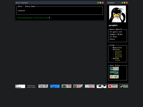Screen dimensions: 143x107
Task: Click the 'Content' entry text
Action: coord(21,11)
